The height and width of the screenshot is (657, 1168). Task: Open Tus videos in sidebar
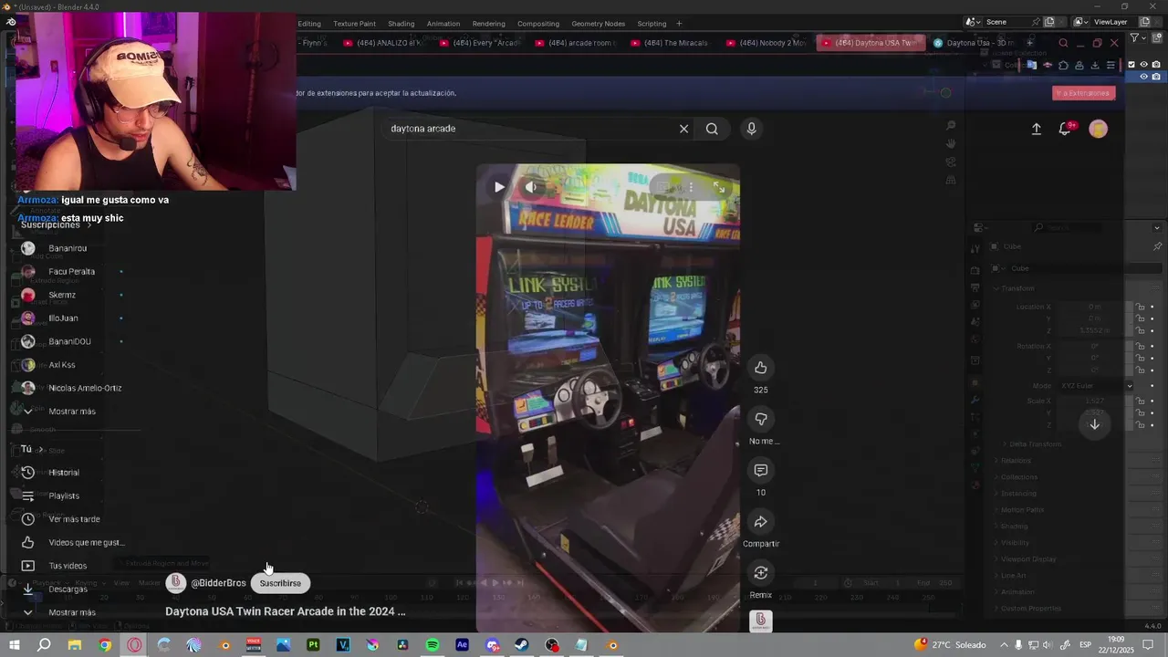coord(68,566)
